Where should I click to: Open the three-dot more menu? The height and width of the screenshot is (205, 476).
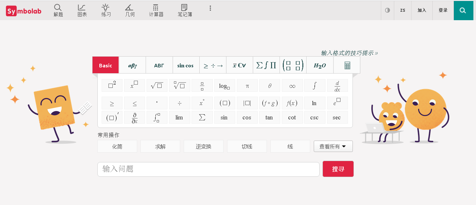click(210, 8)
